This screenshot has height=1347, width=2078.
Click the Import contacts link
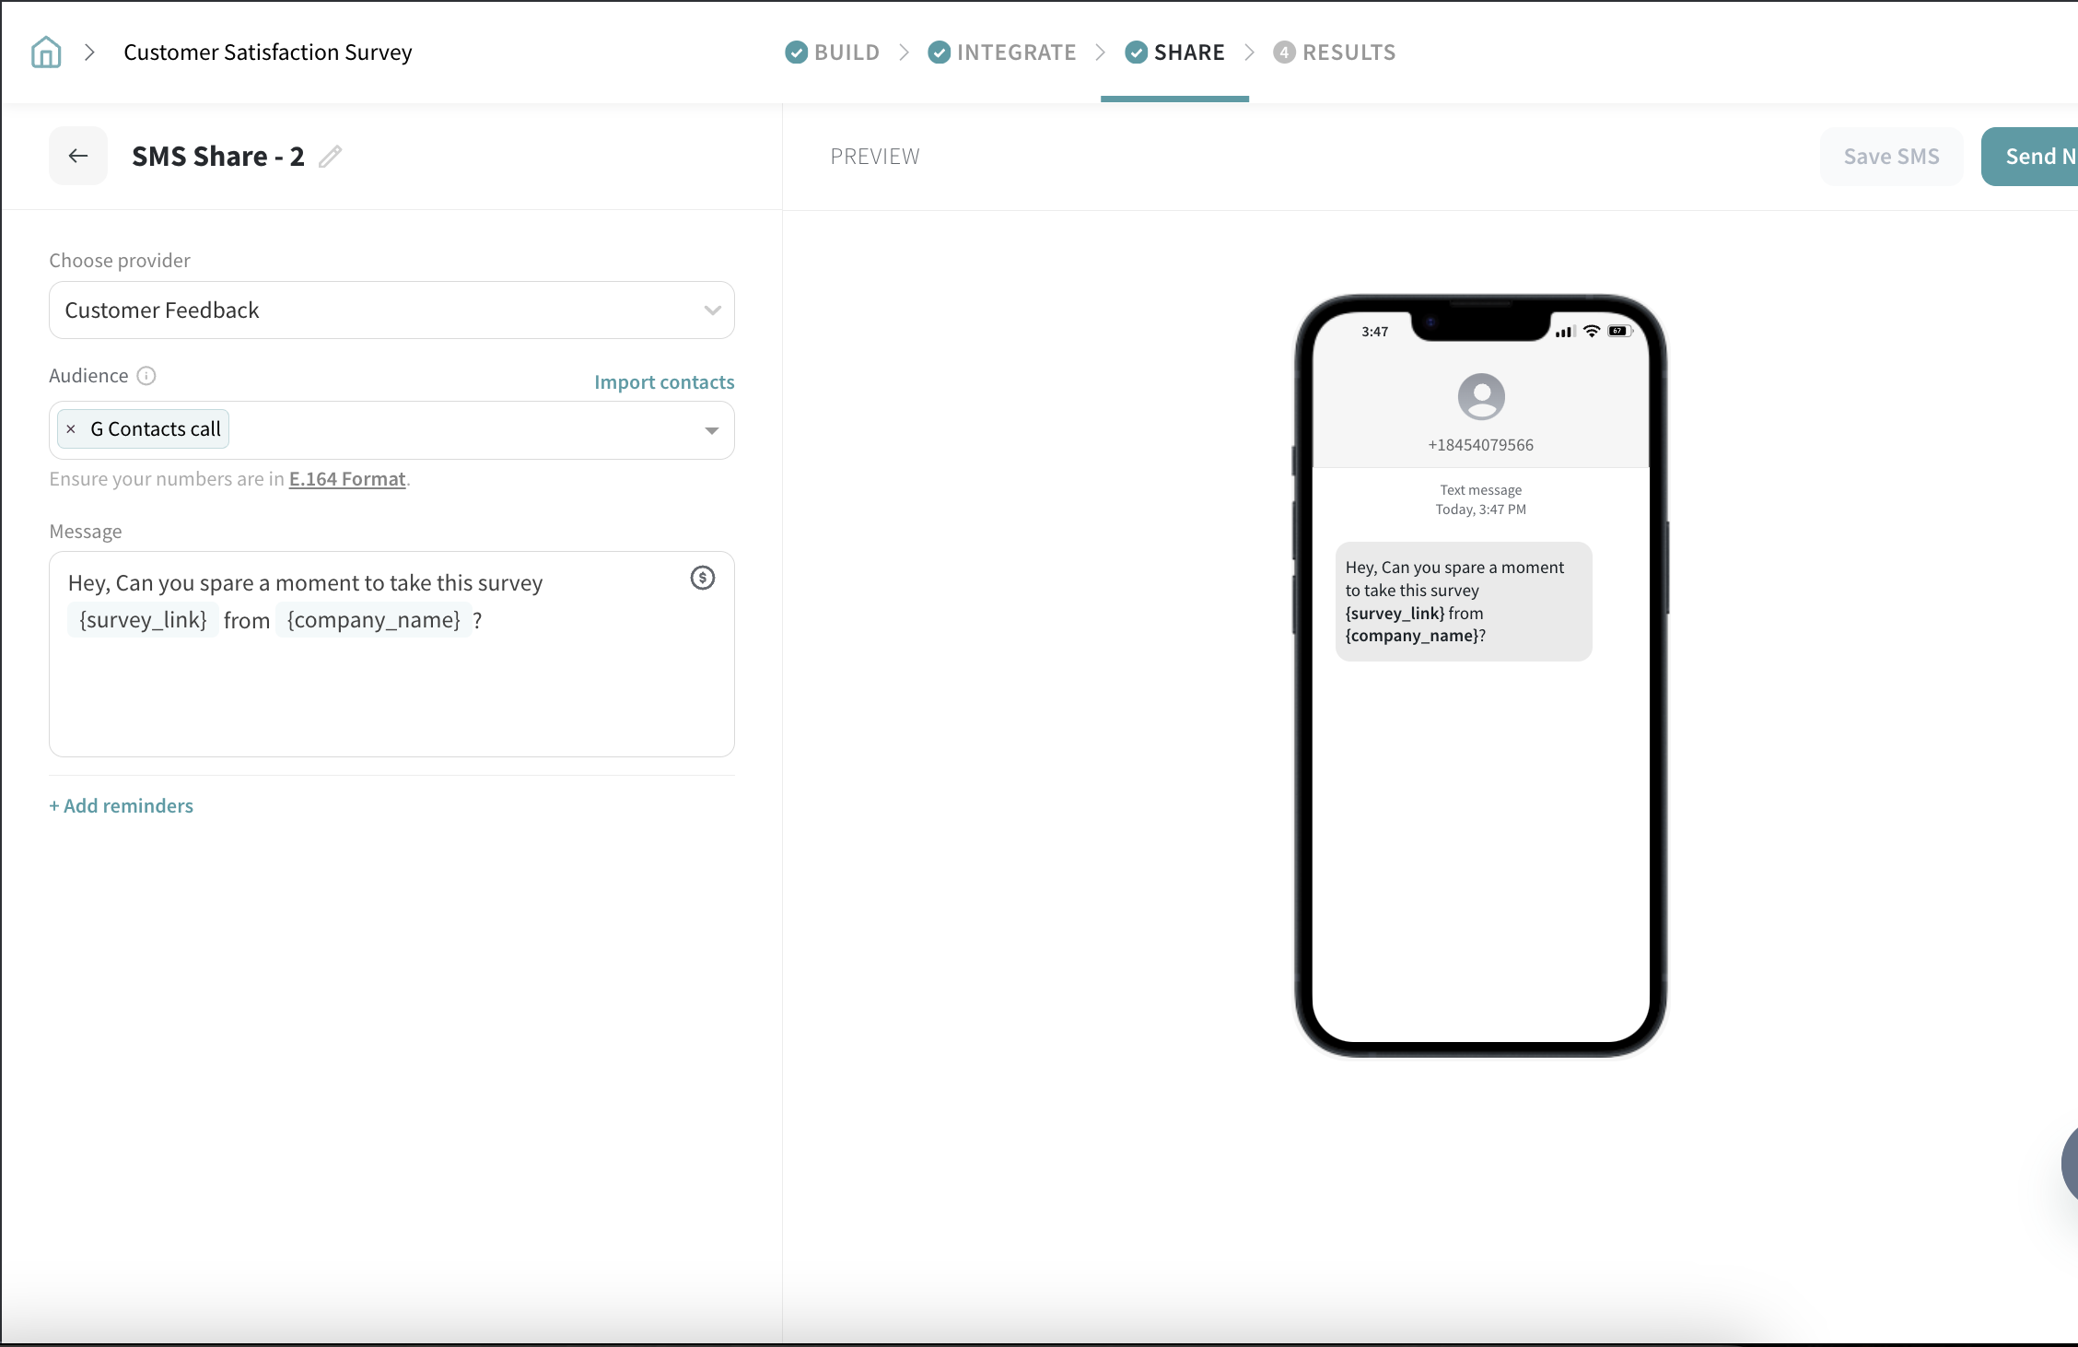664,382
